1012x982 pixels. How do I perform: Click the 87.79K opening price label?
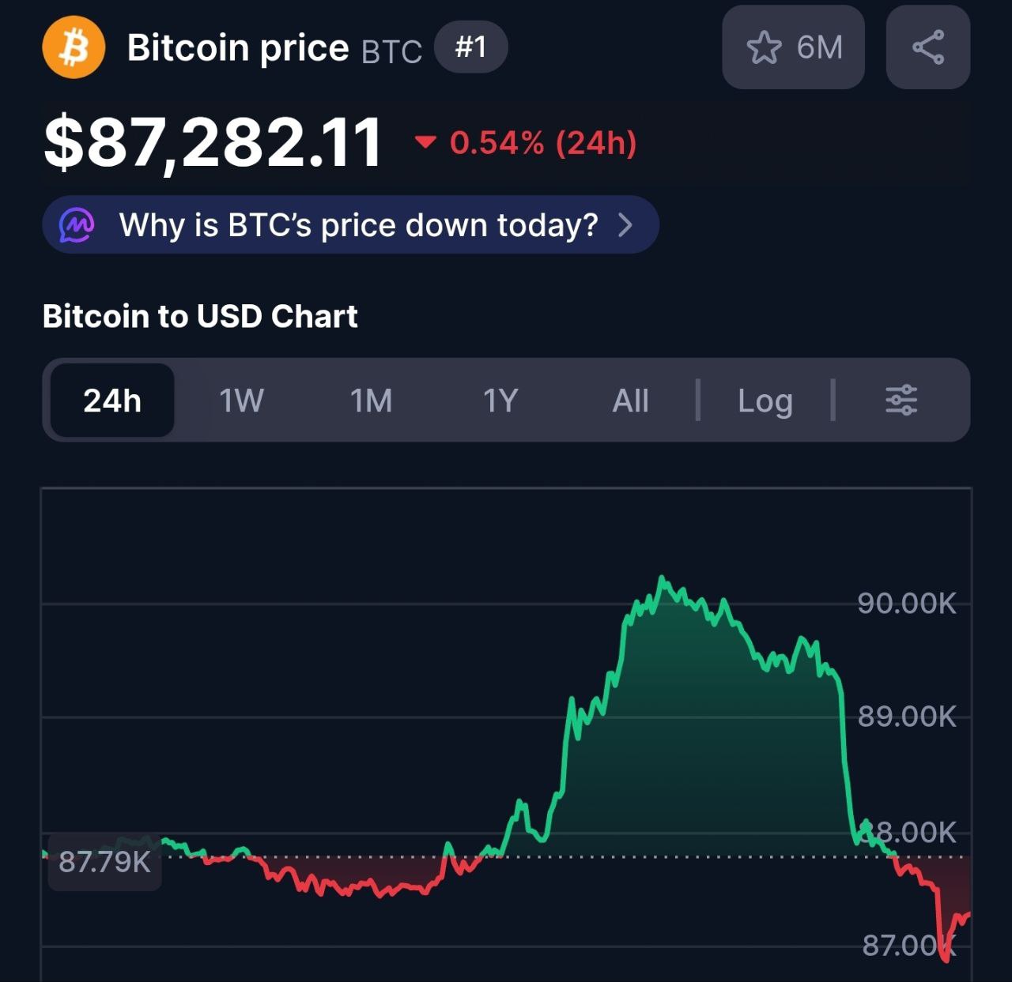coord(104,861)
